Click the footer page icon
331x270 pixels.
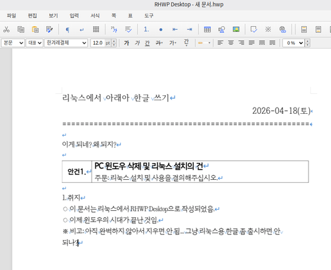point(319,29)
